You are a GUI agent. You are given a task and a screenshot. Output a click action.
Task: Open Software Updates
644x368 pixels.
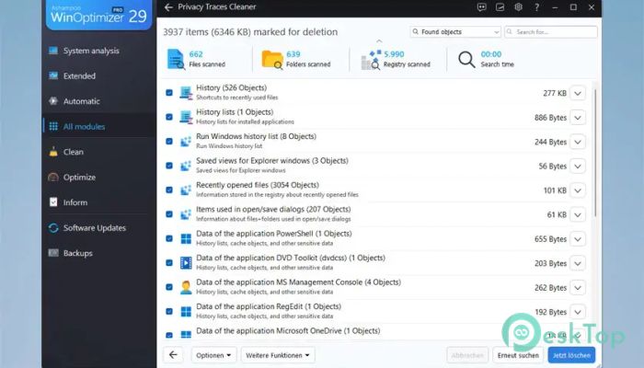pos(98,228)
